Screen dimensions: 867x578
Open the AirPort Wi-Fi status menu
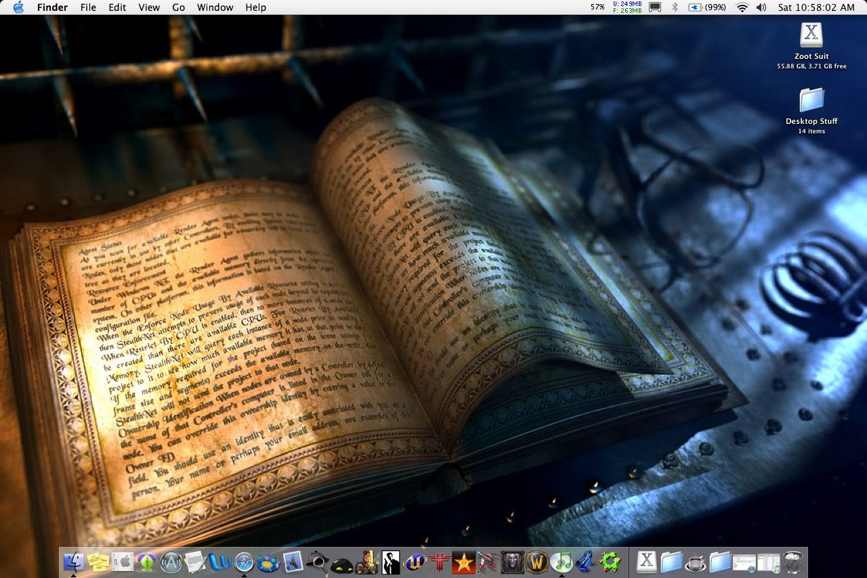coord(742,7)
